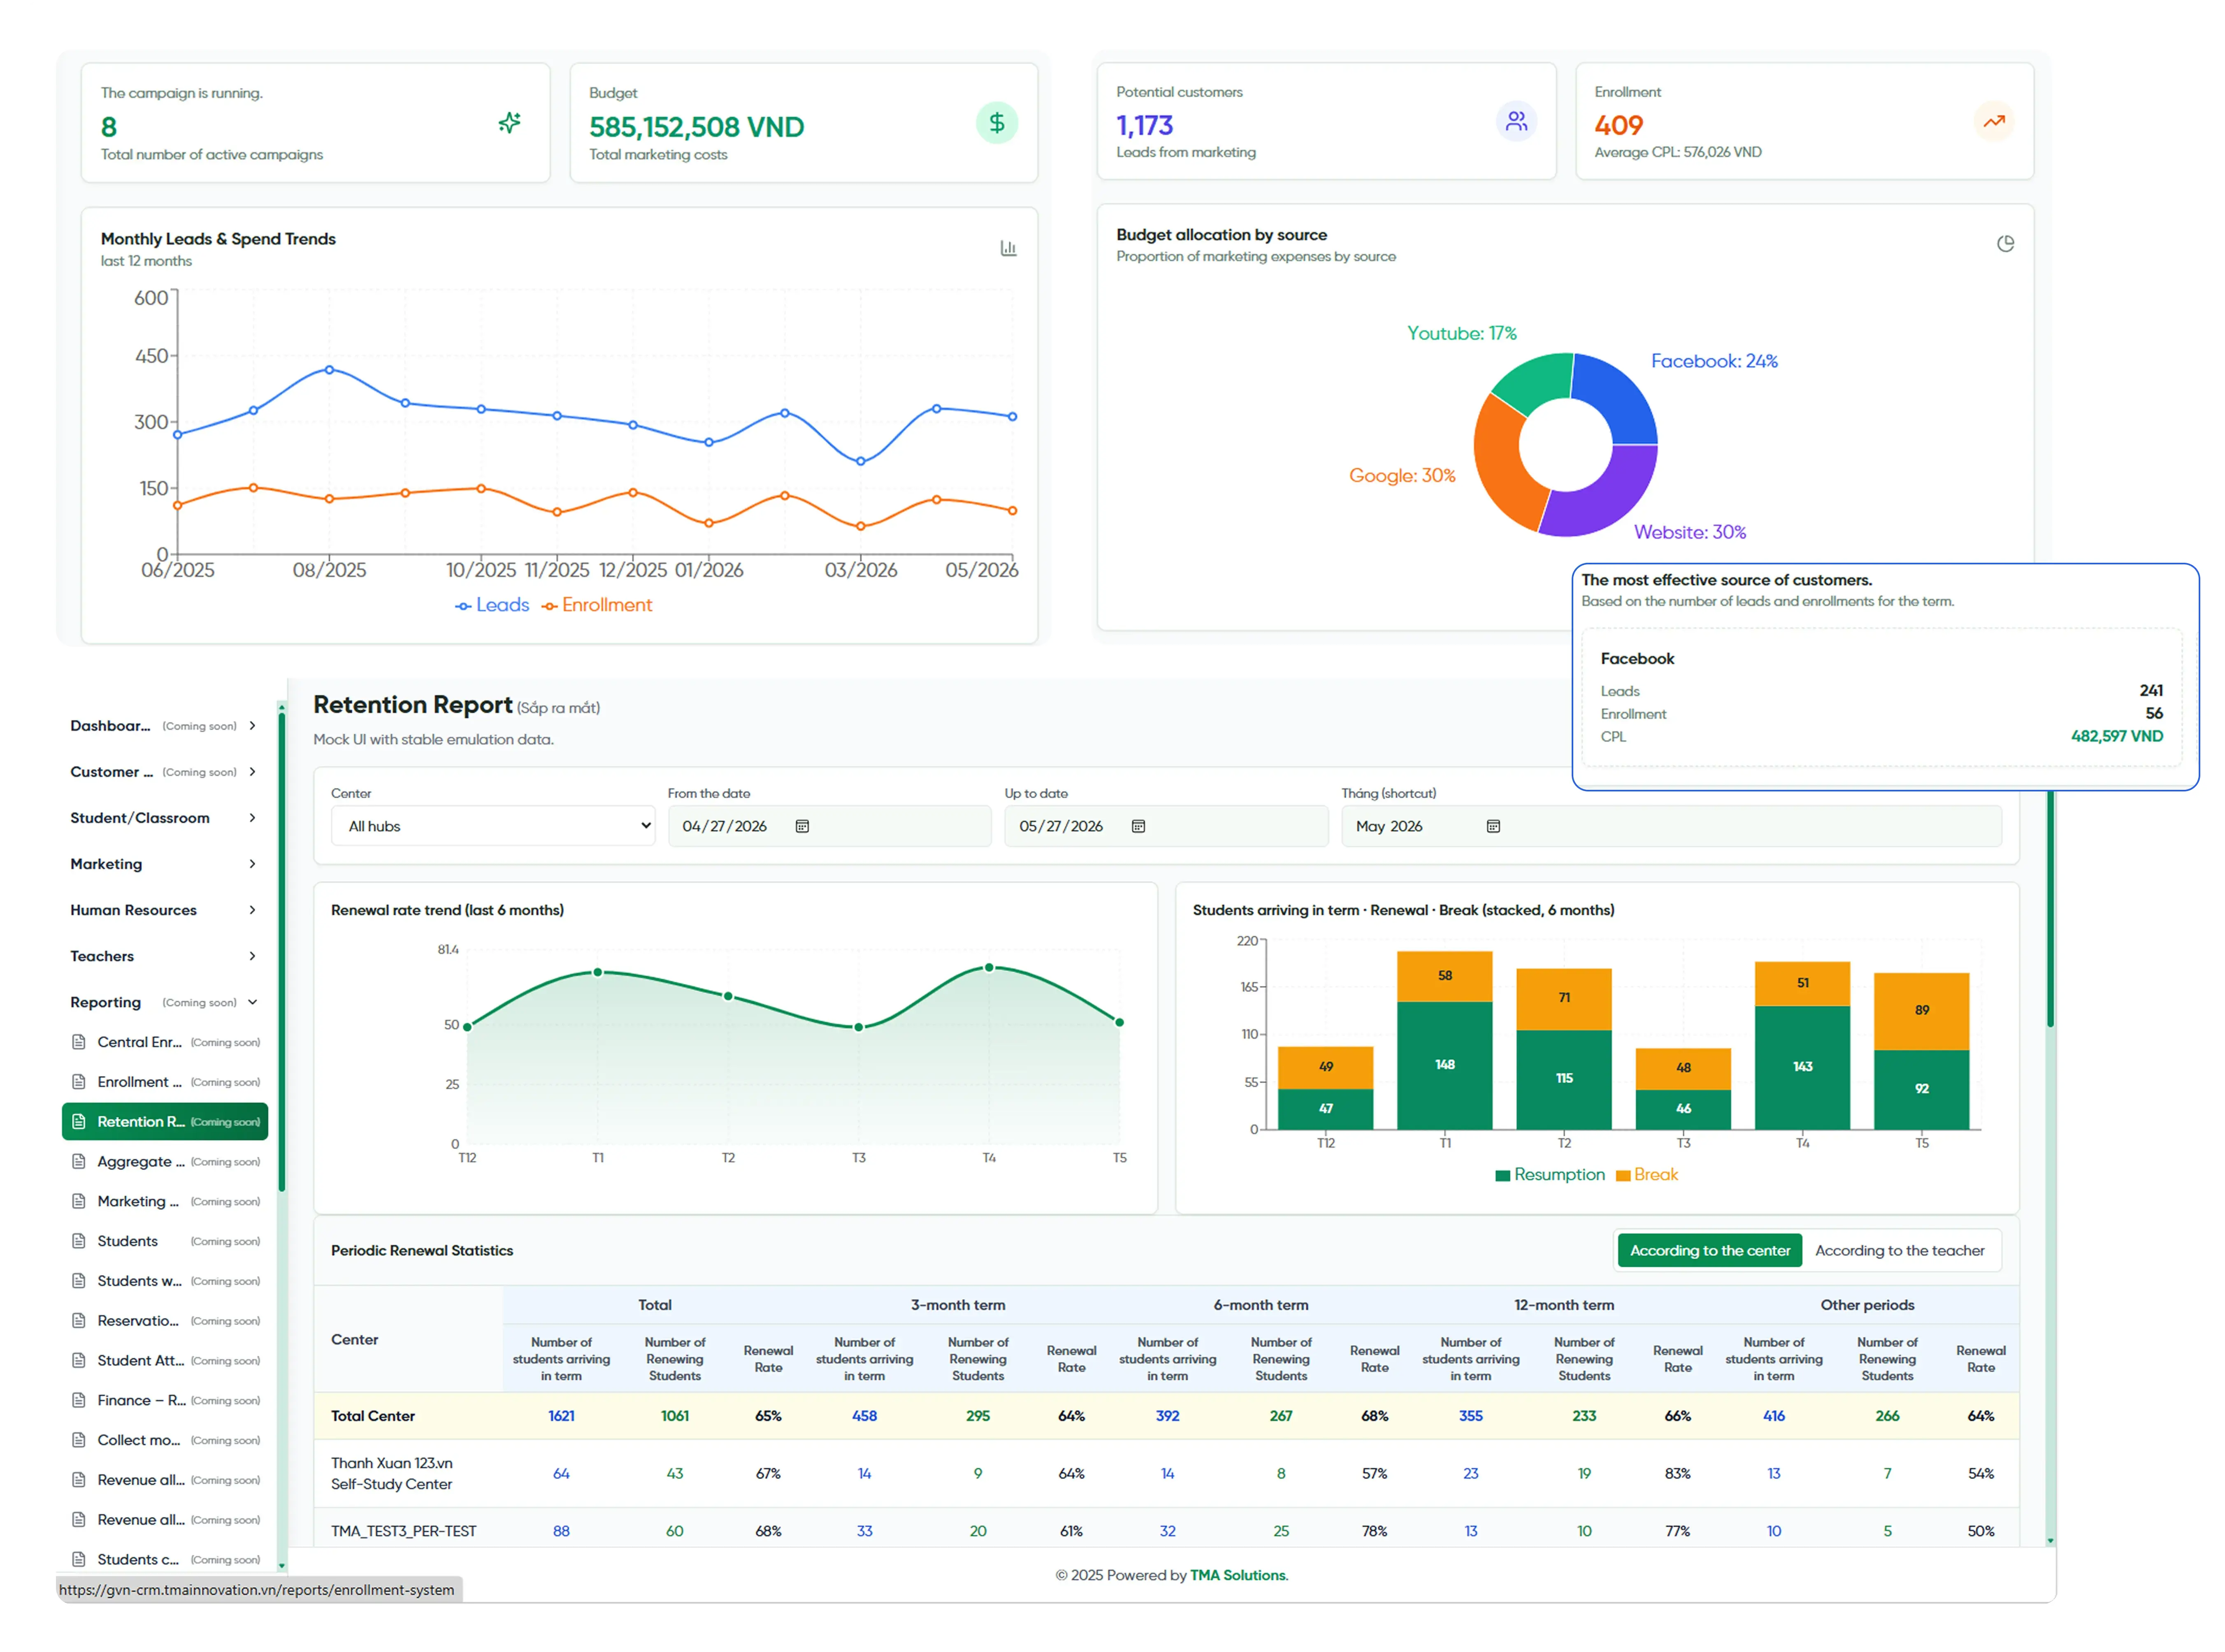
Task: Open the Center All hubs dropdown
Action: (492, 825)
